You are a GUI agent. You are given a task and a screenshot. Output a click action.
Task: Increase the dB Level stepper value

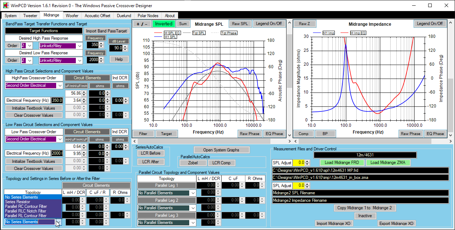click(x=125, y=46)
